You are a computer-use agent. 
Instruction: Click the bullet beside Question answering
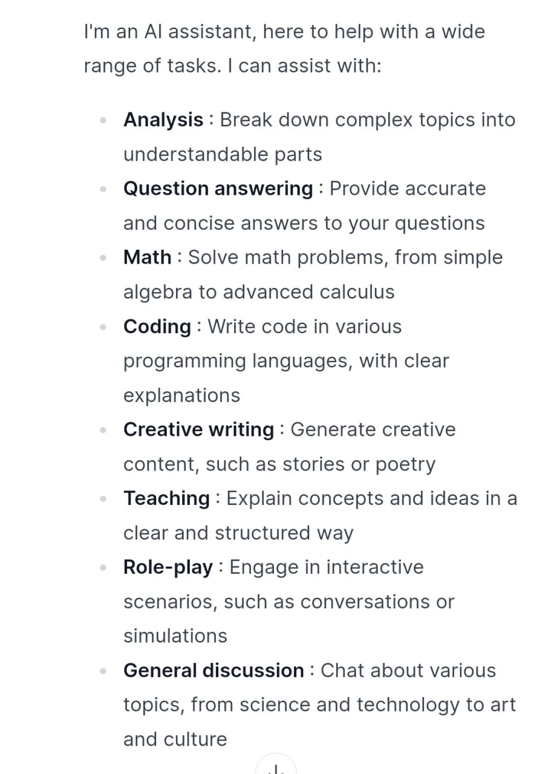point(103,189)
